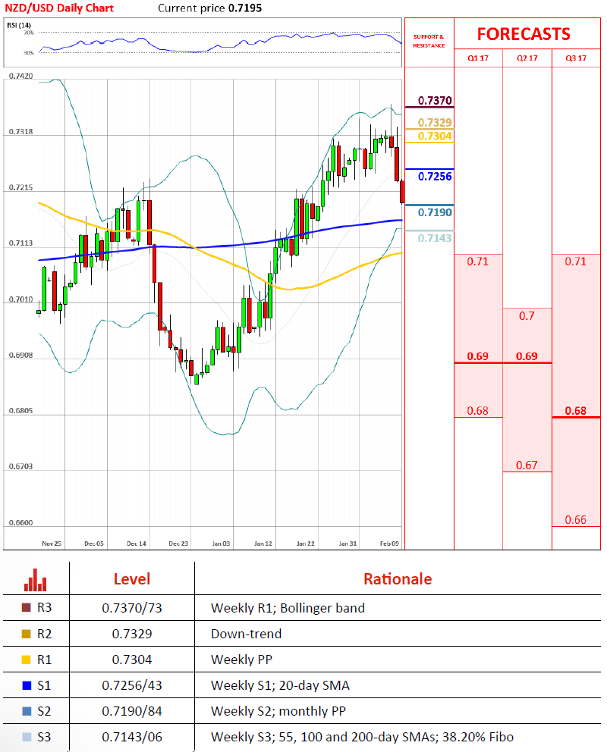Viewport: 607px width, 752px height.
Task: Click the S2 steel blue swatch
Action: click(x=27, y=711)
